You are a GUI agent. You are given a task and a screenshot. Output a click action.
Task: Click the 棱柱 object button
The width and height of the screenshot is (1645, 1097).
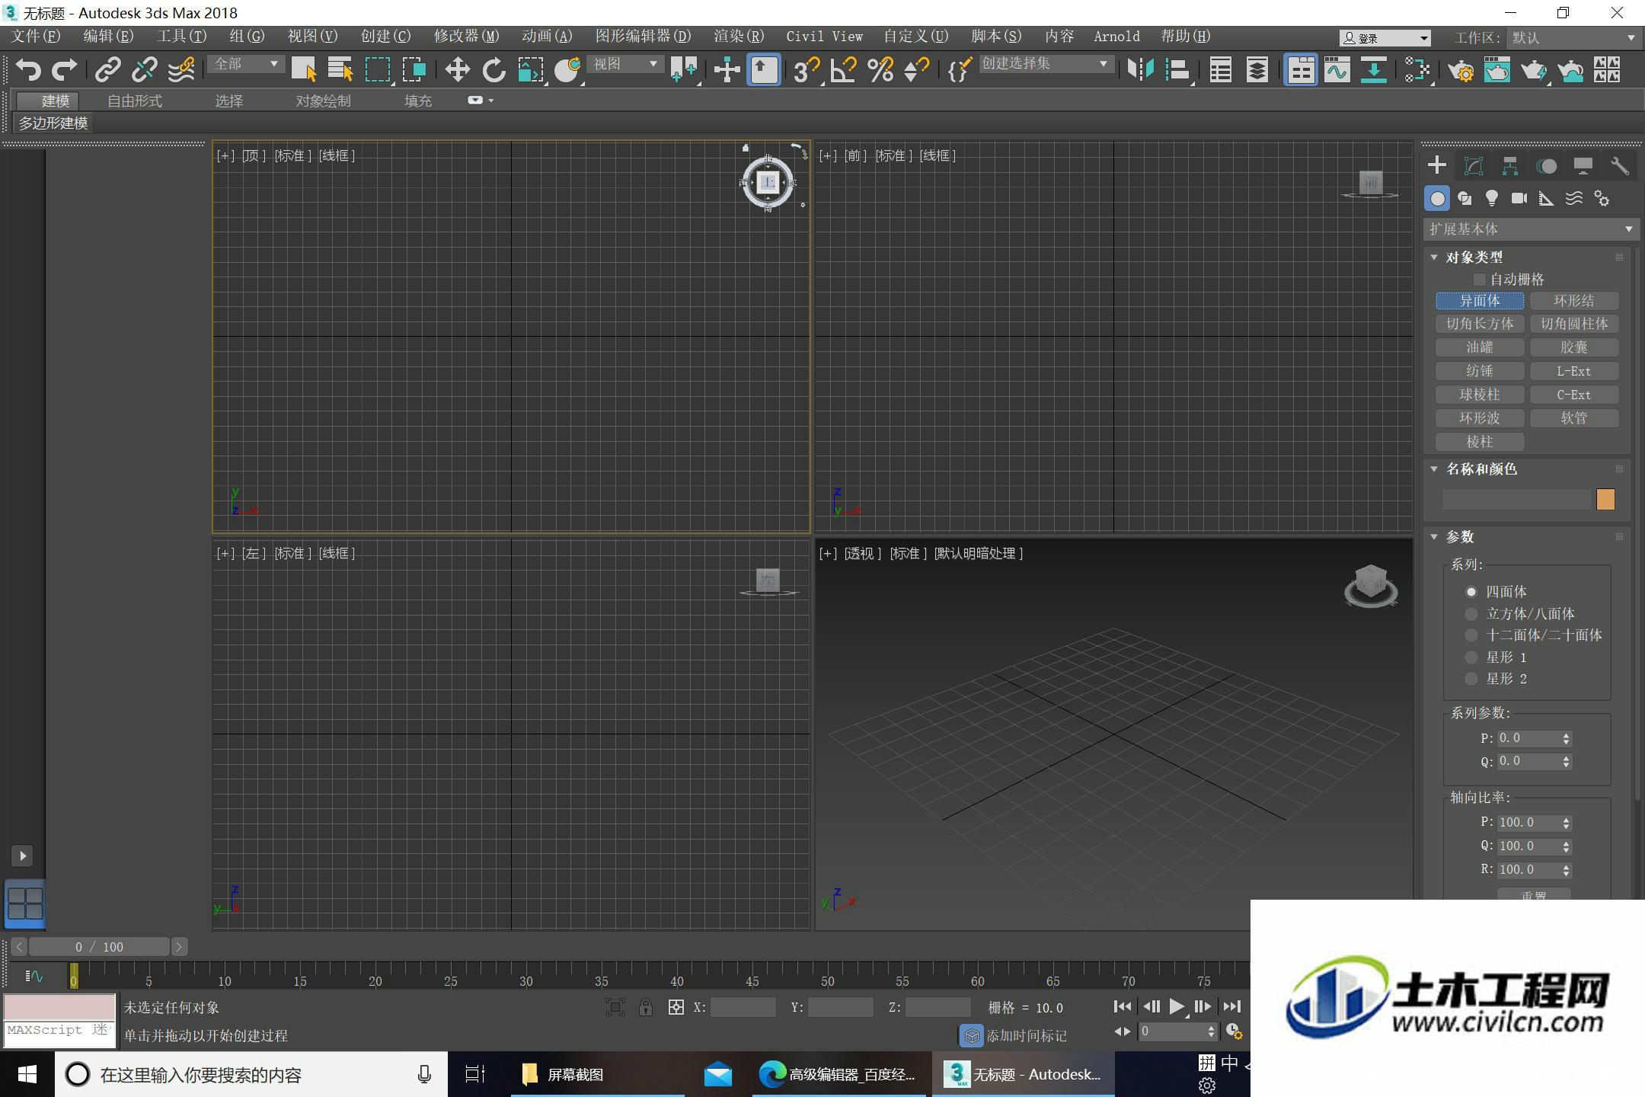click(1479, 442)
